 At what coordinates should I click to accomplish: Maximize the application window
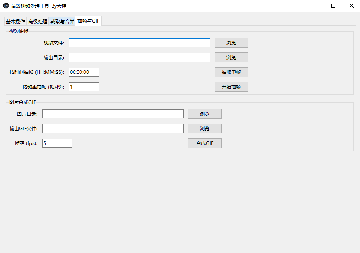tap(333, 6)
